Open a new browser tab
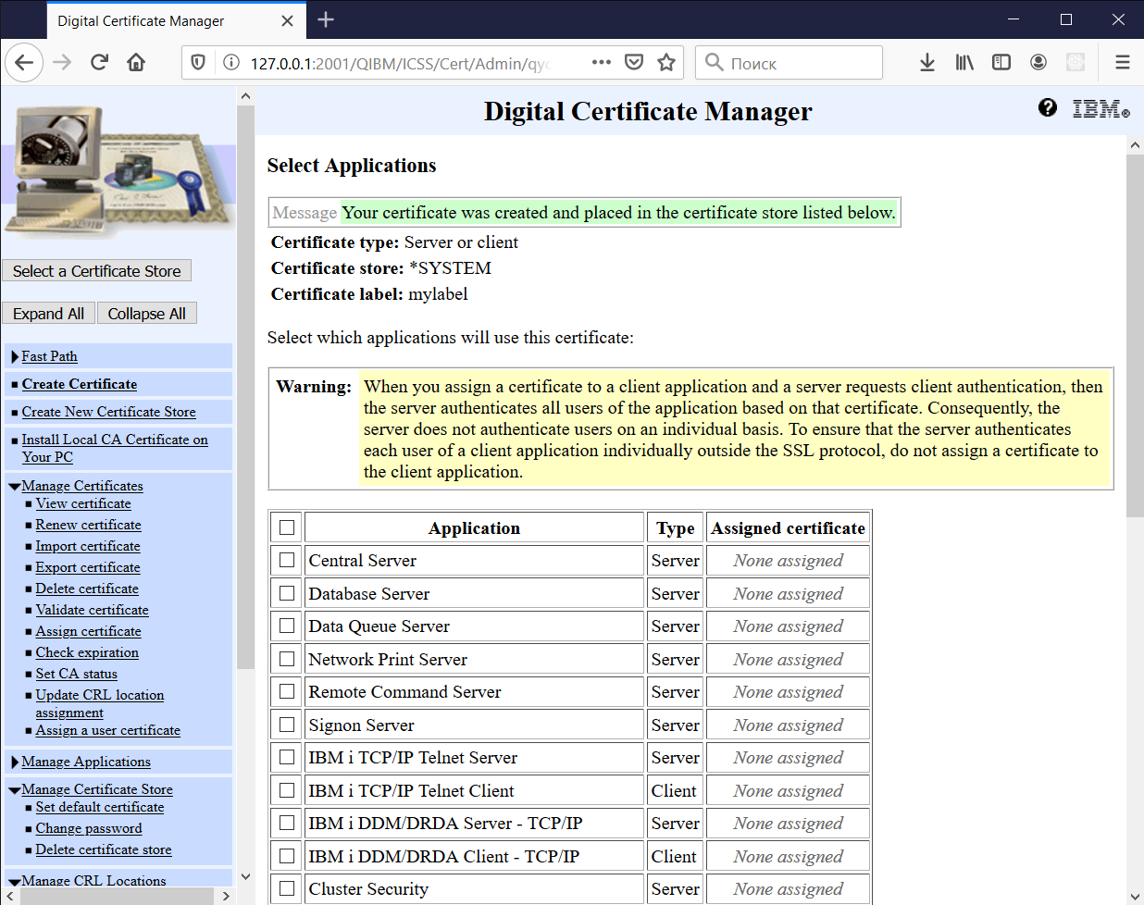Image resolution: width=1144 pixels, height=905 pixels. (326, 19)
